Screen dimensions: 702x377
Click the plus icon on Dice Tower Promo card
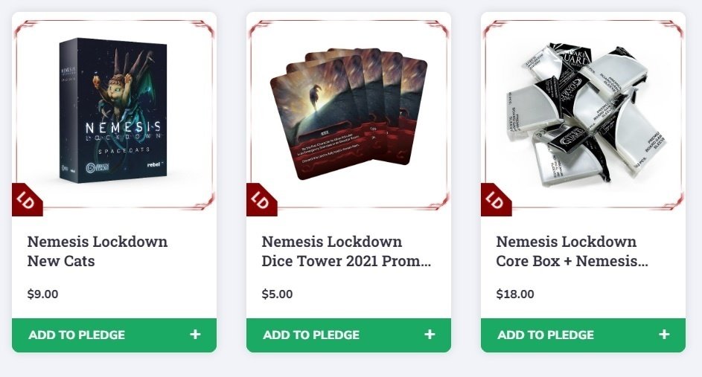pos(430,335)
